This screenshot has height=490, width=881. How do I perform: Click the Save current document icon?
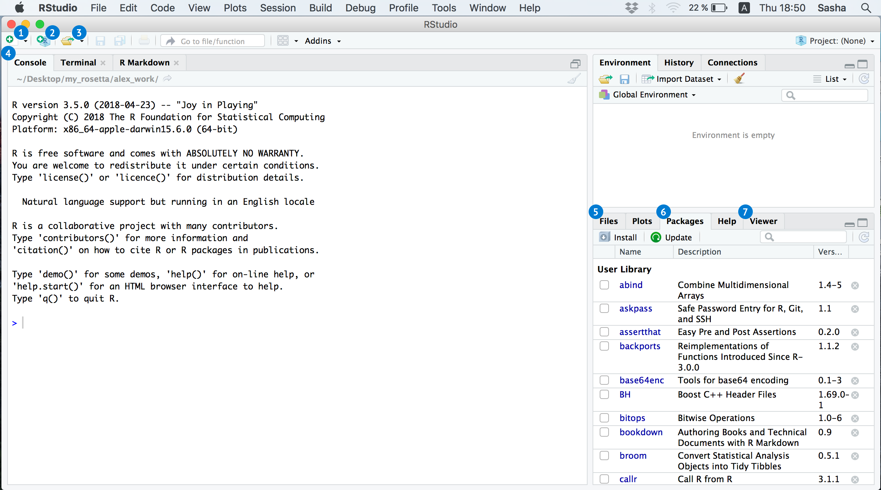100,41
